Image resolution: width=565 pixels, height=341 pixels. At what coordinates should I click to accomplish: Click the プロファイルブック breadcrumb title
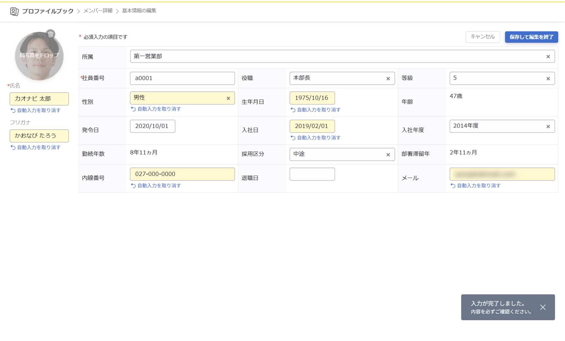pyautogui.click(x=48, y=11)
